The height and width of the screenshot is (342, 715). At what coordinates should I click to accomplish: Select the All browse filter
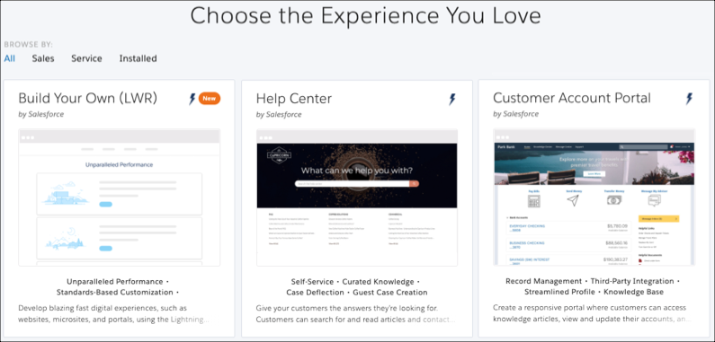click(10, 58)
